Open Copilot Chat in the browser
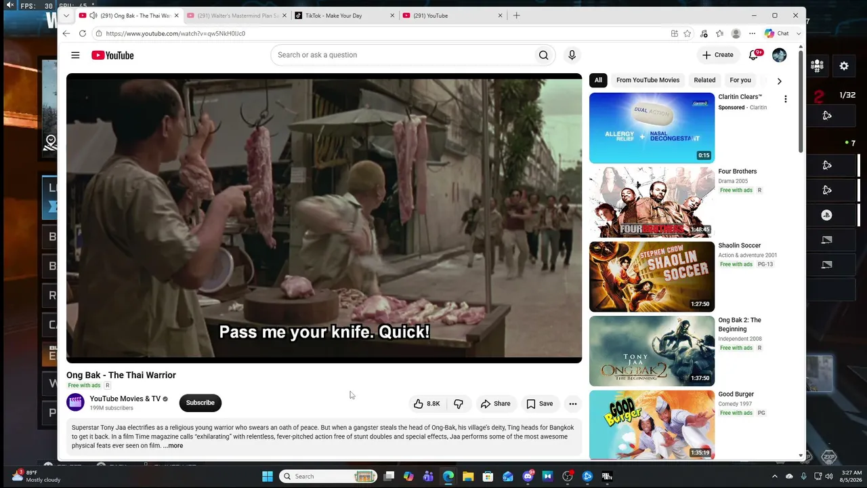This screenshot has height=488, width=867. pos(778,33)
